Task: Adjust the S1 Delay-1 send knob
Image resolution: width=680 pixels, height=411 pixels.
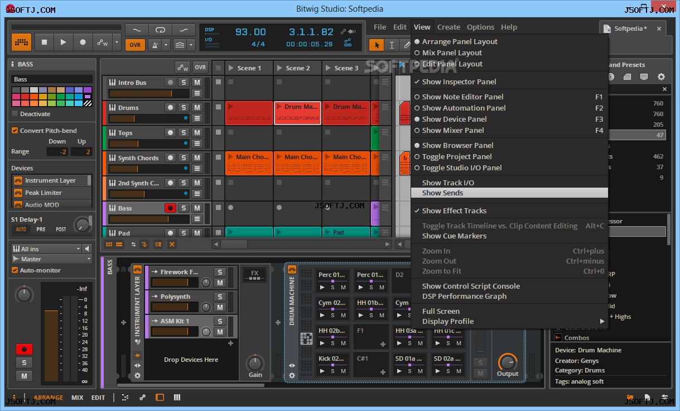Action: [83, 224]
